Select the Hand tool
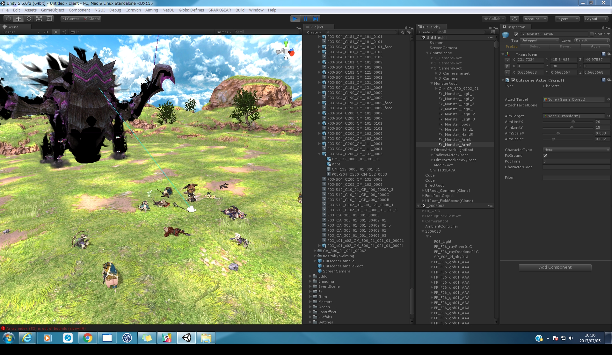Screen dimensions: 612x355 8,19
